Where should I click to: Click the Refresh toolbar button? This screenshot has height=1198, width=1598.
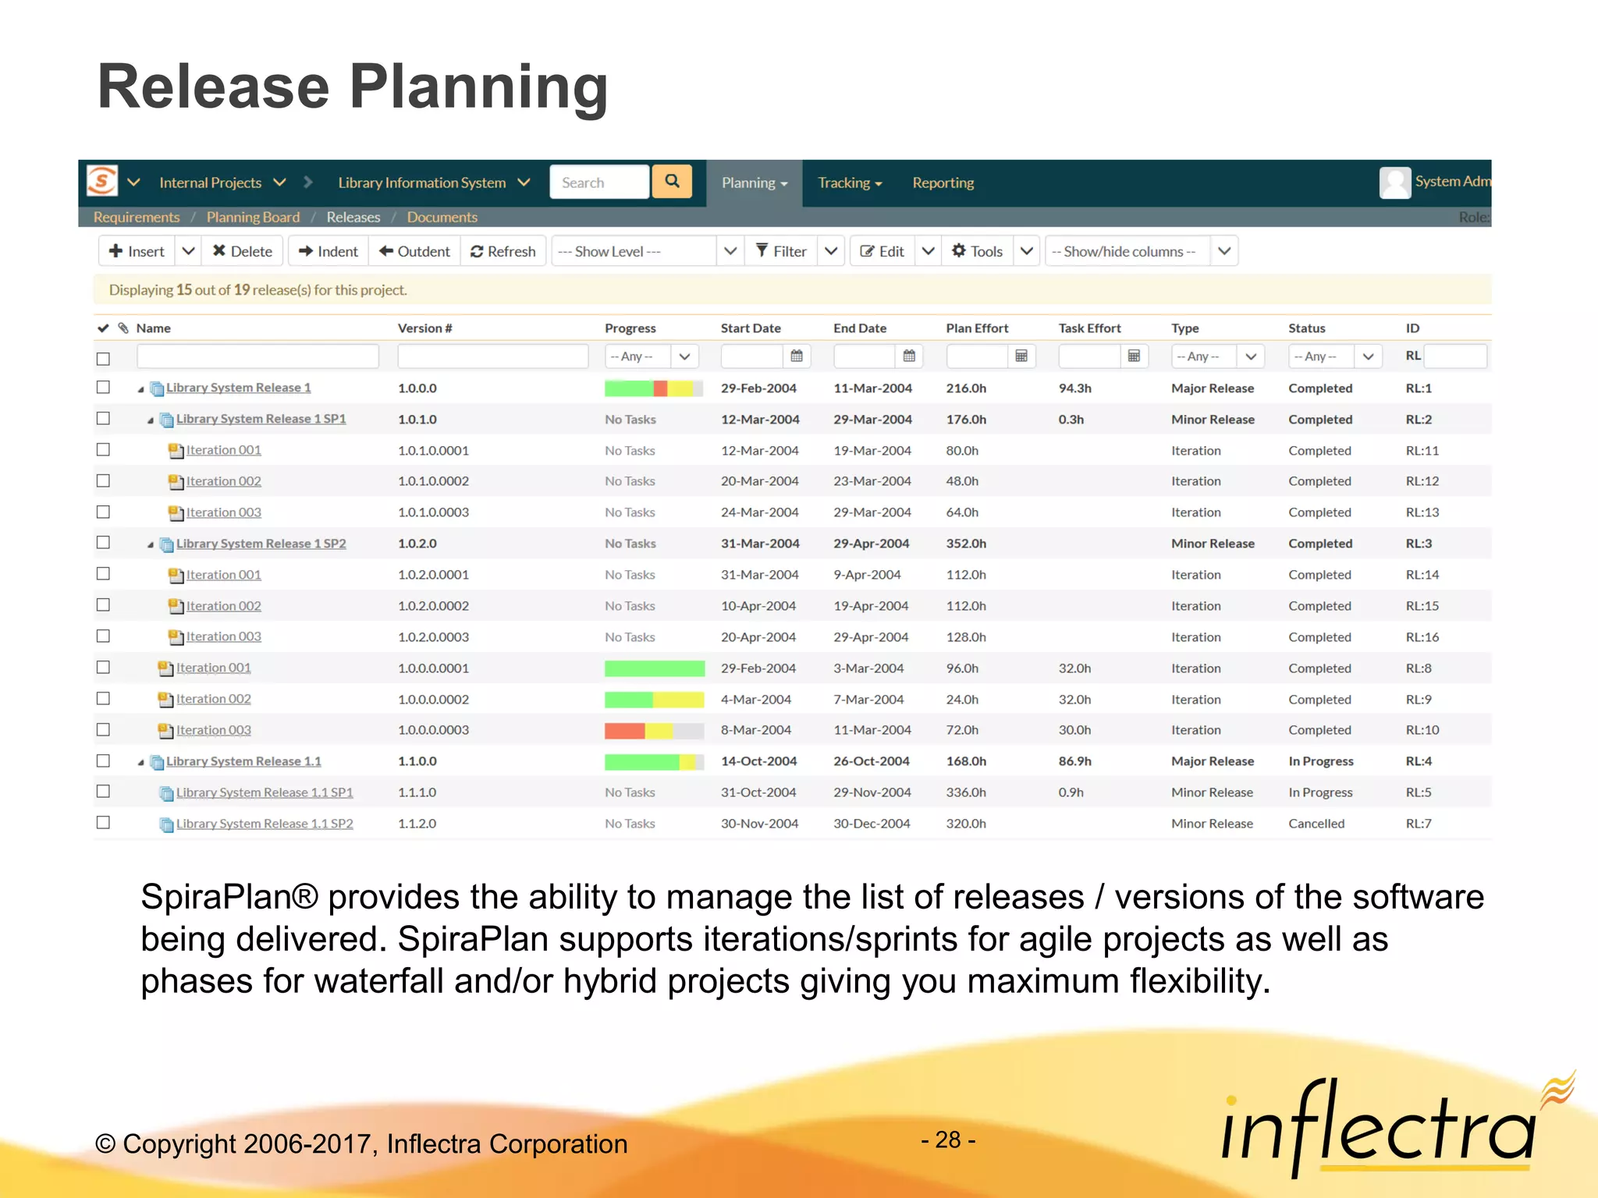tap(503, 251)
